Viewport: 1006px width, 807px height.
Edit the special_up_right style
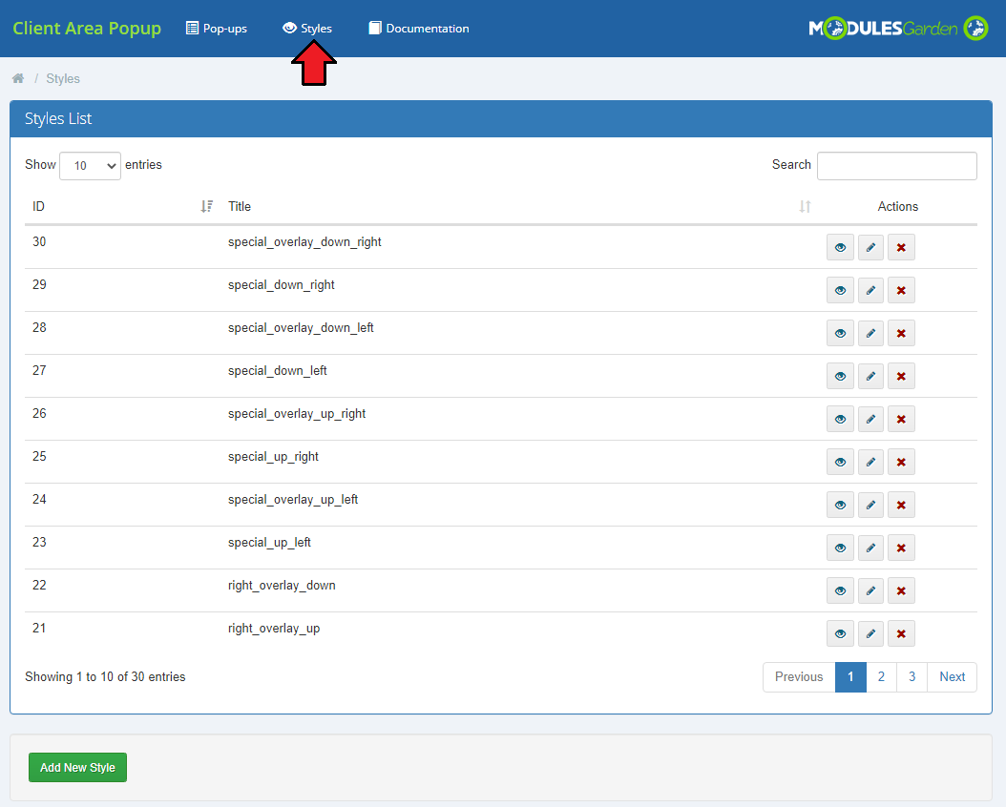coord(870,462)
